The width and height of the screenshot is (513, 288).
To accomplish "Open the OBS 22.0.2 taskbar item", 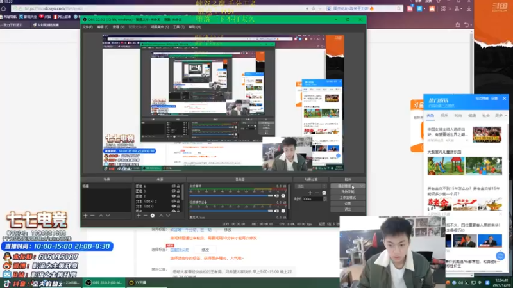I will [104, 283].
